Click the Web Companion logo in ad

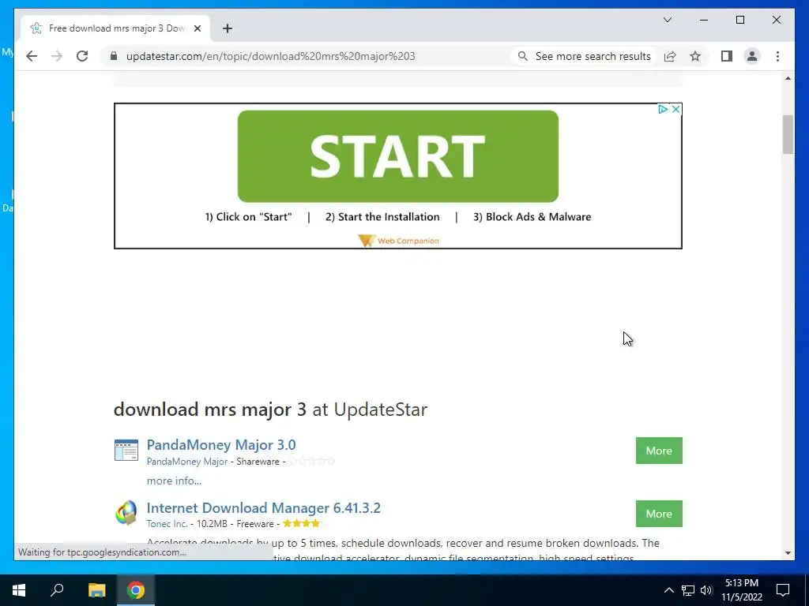(x=398, y=241)
